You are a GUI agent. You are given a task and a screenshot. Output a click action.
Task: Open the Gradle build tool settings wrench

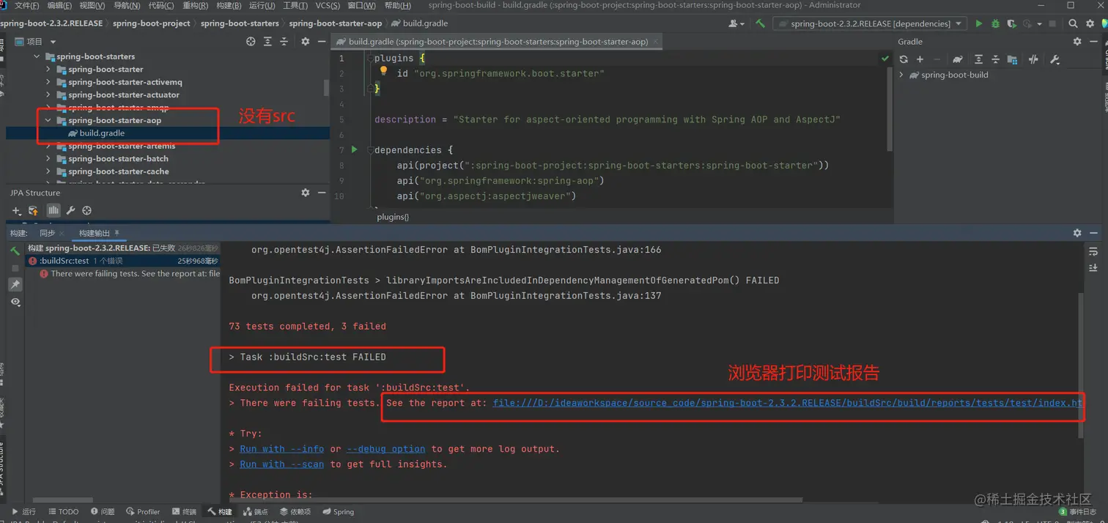[x=1055, y=59]
